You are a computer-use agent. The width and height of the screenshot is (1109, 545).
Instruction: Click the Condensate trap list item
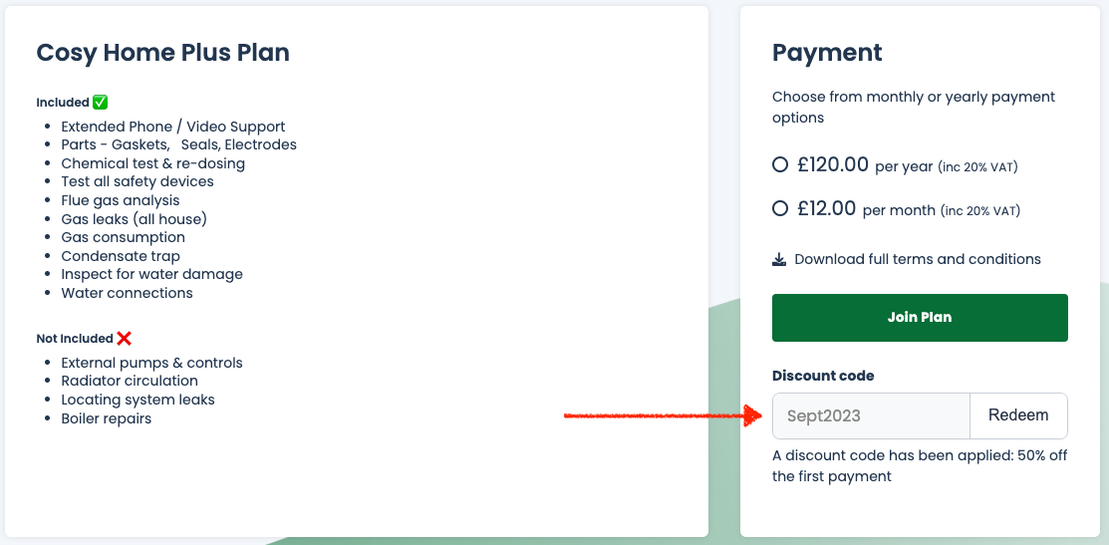pos(121,256)
